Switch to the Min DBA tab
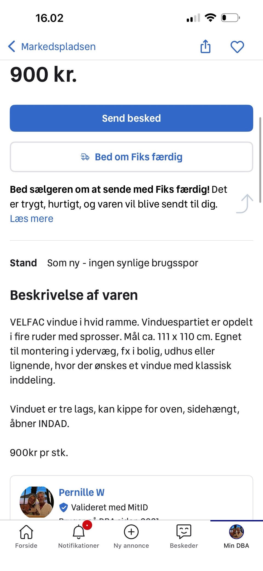Image resolution: width=263 pixels, height=571 pixels. coord(236,536)
